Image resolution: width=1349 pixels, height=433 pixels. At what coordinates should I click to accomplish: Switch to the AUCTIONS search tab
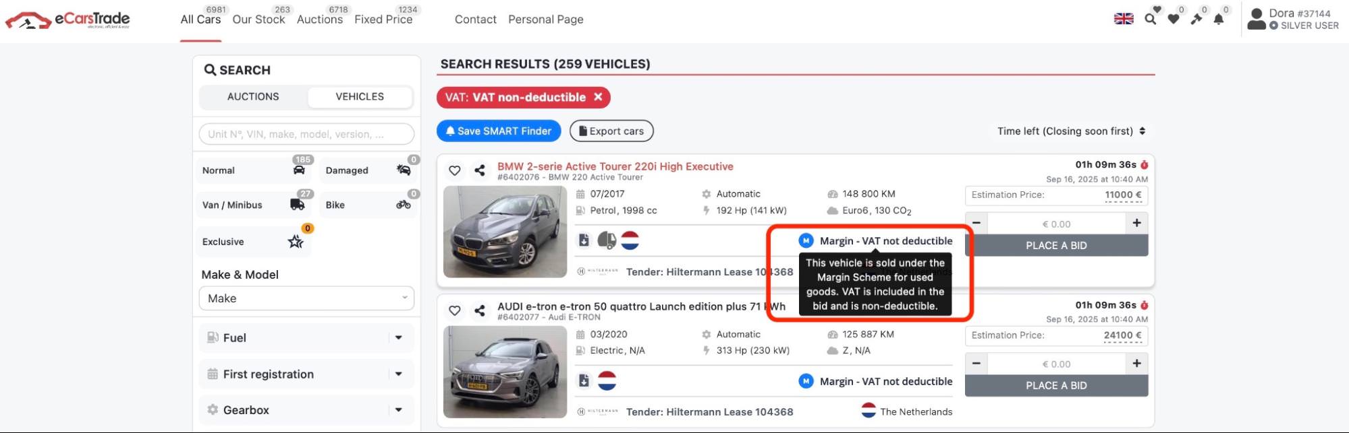(253, 97)
